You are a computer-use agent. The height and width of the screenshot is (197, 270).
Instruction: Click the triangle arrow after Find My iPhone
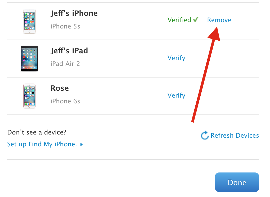(82, 145)
